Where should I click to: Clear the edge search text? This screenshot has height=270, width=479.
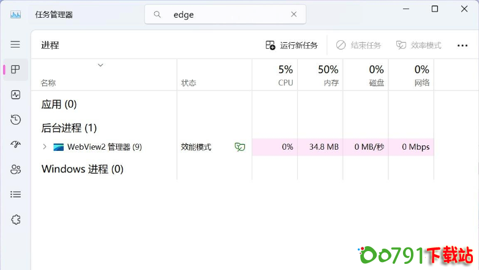click(293, 14)
